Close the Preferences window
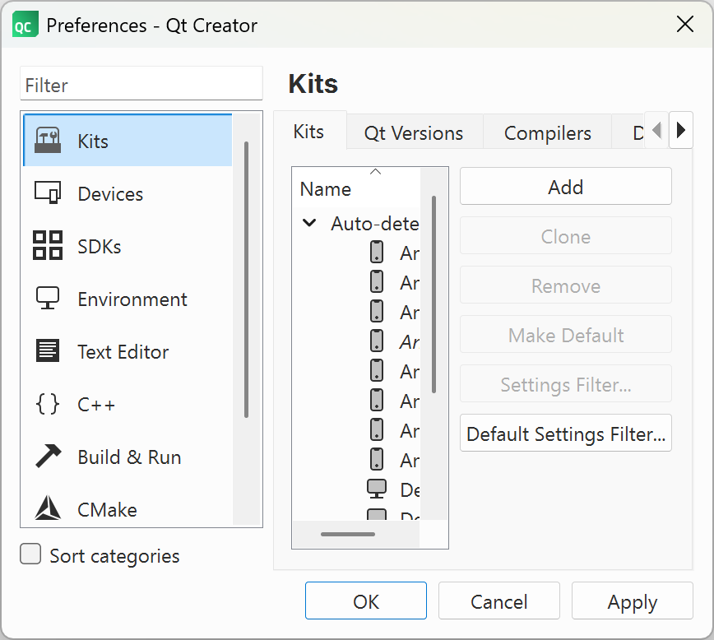 point(685,24)
